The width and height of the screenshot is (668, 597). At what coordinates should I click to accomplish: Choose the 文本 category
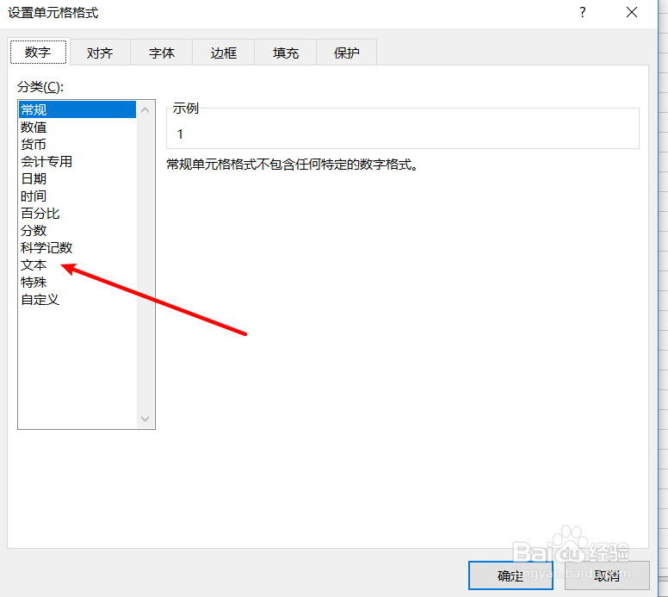tap(77, 265)
